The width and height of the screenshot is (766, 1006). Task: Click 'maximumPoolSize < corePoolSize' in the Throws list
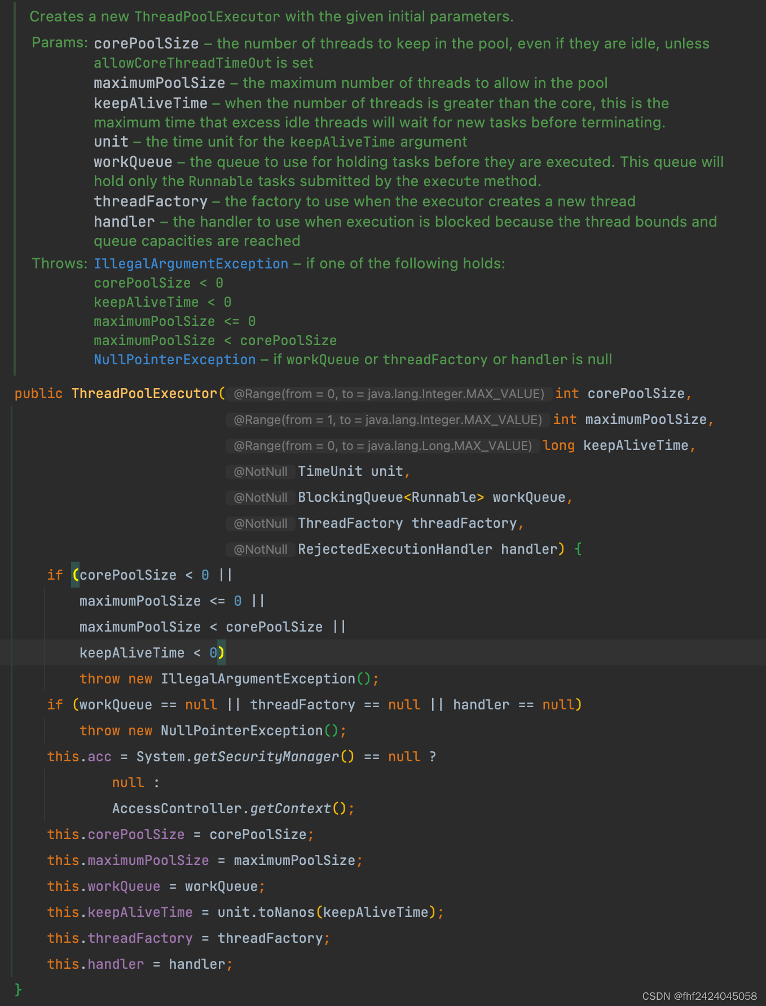point(215,340)
